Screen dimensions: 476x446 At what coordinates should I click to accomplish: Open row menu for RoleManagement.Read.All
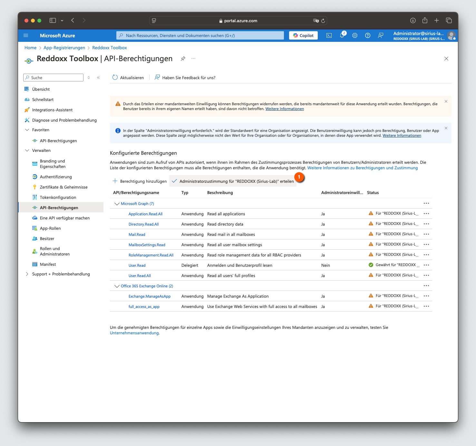point(426,255)
